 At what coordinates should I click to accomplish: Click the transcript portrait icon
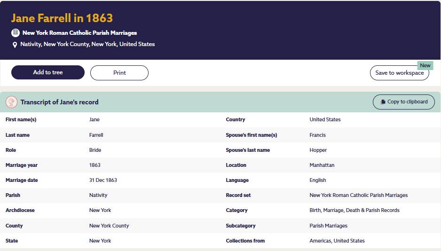click(x=12, y=102)
